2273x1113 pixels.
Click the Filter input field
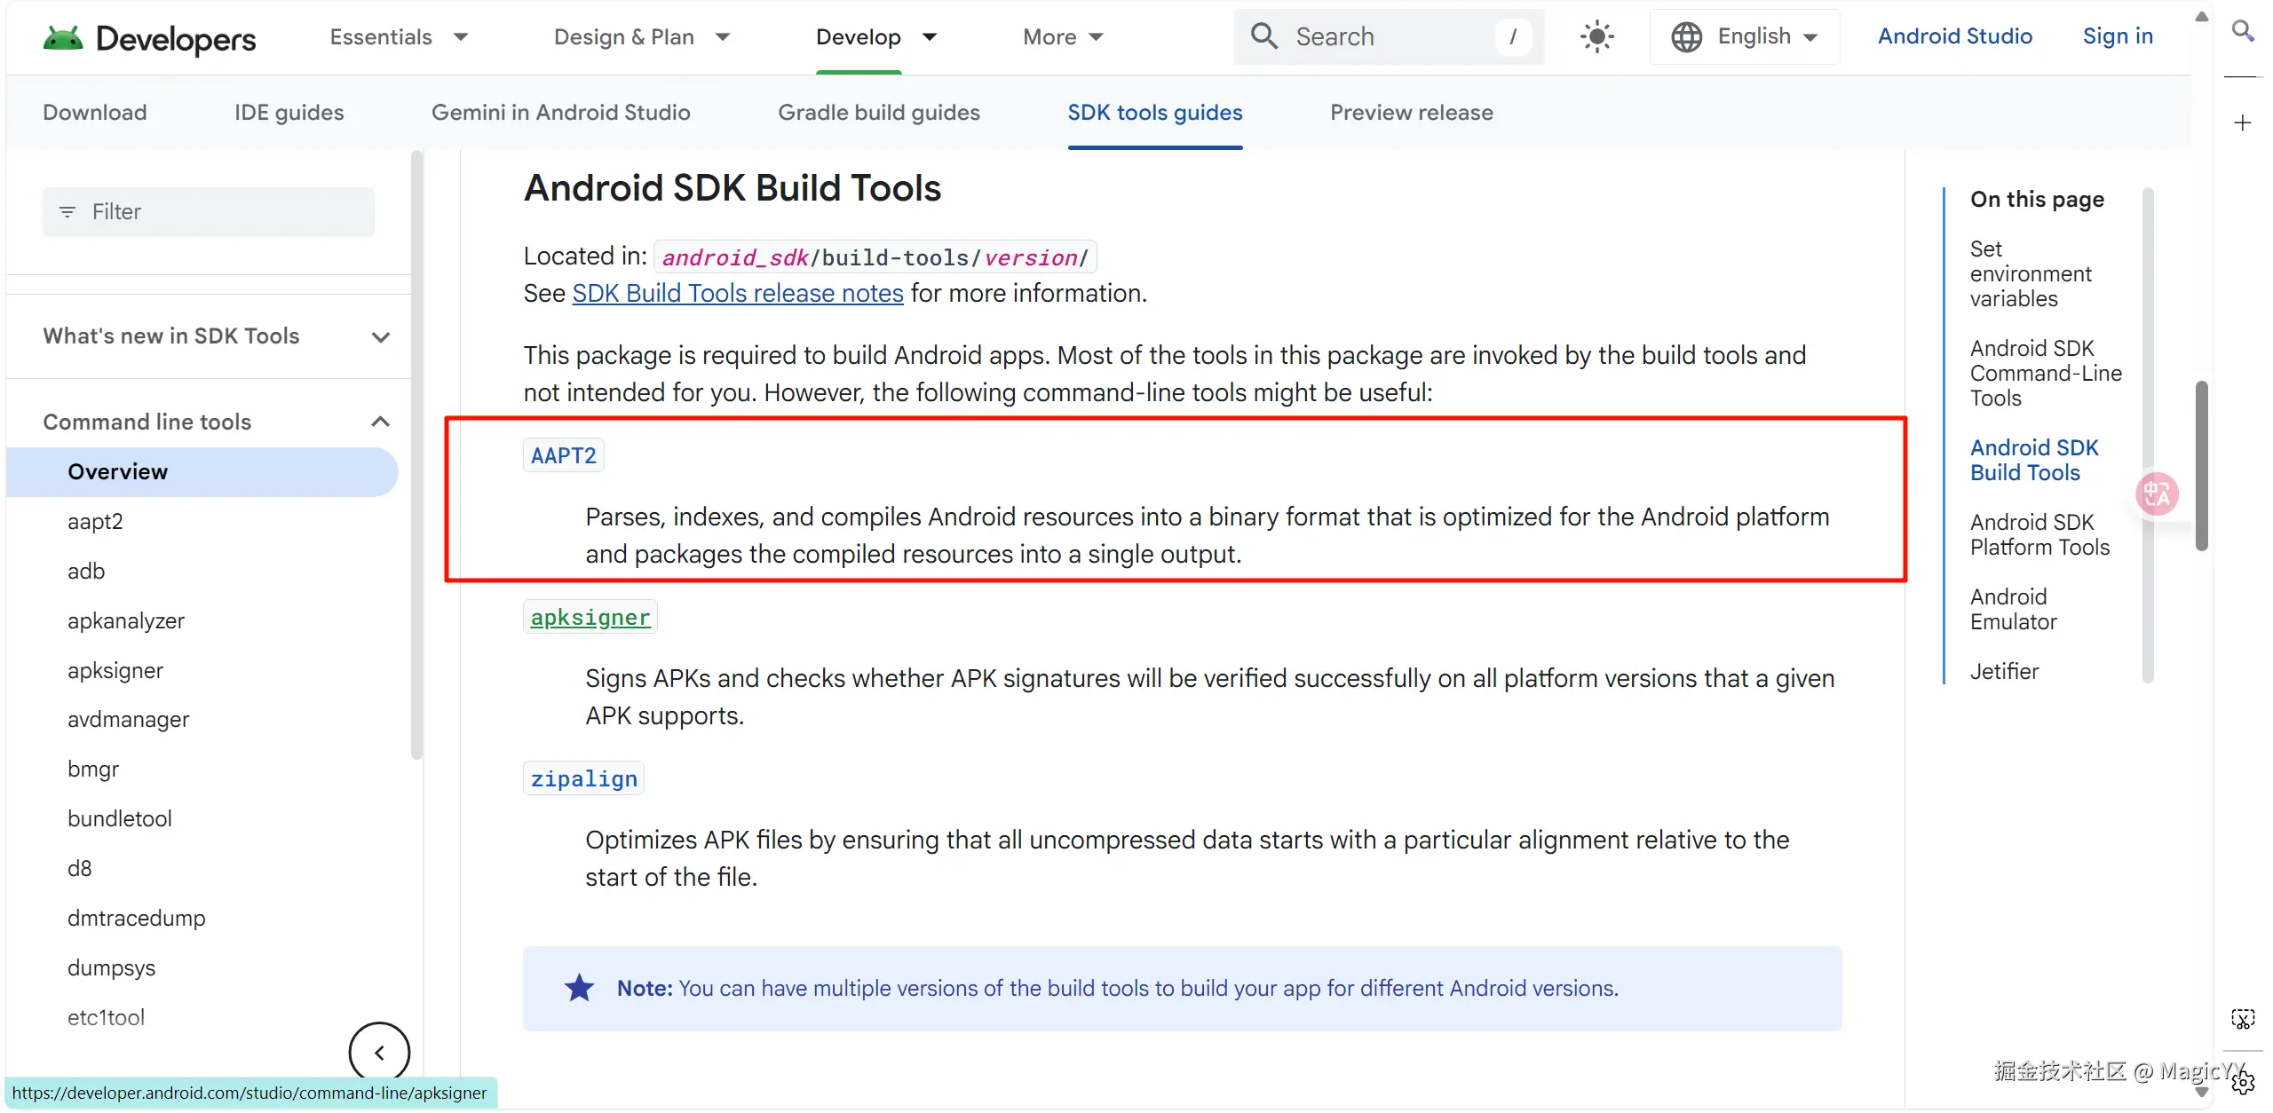(x=210, y=212)
